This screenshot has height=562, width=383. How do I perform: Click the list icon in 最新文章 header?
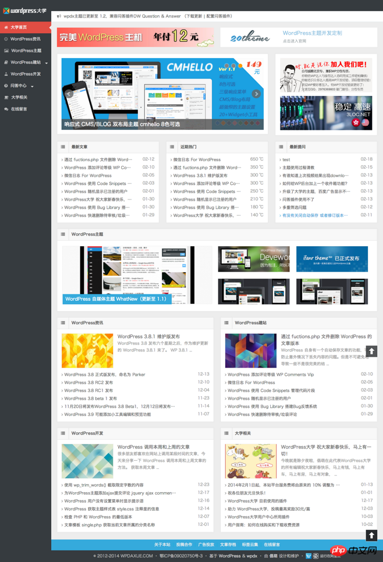[x=63, y=147]
